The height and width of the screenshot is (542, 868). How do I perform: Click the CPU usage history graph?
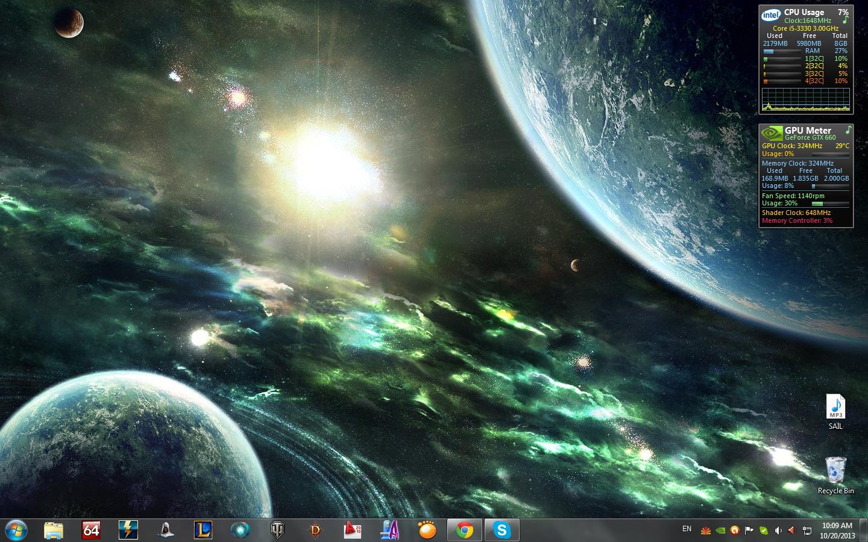(x=806, y=99)
